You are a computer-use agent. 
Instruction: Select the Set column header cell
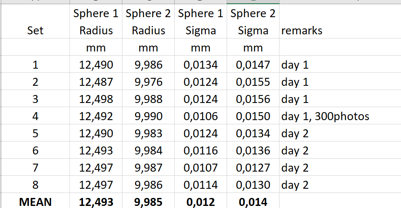click(x=35, y=31)
